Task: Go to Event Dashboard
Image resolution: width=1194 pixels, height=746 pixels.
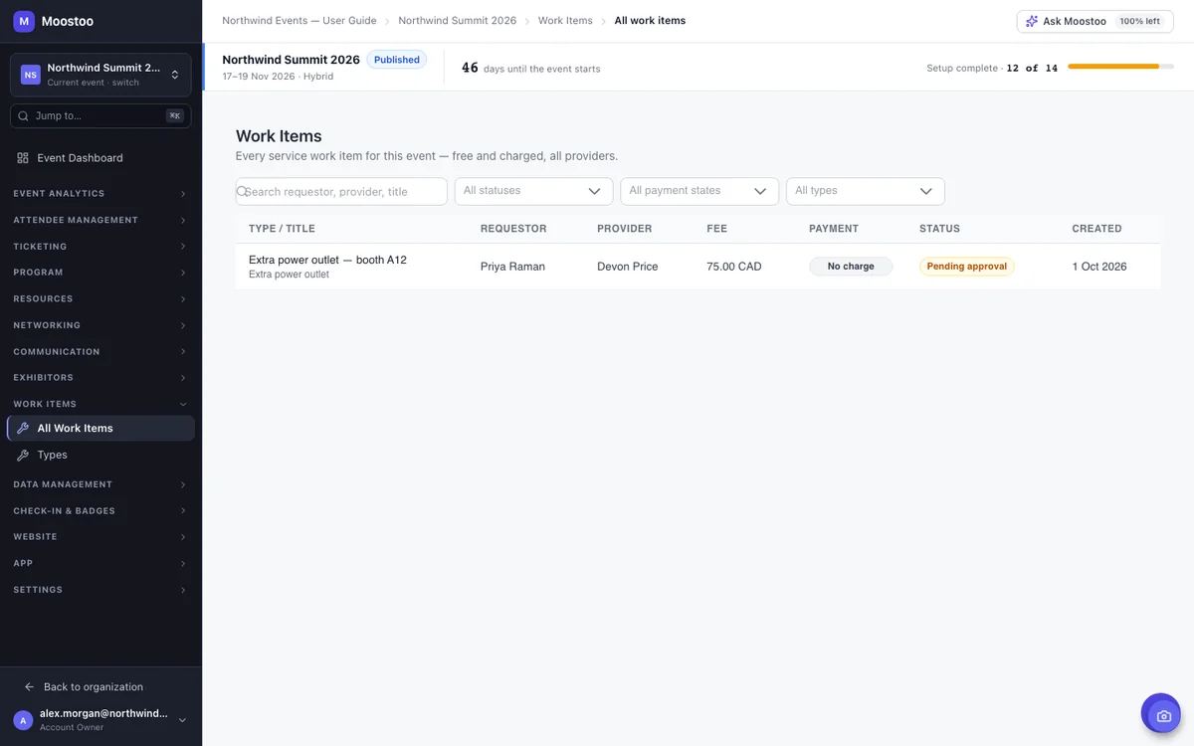Action: pyautogui.click(x=100, y=158)
